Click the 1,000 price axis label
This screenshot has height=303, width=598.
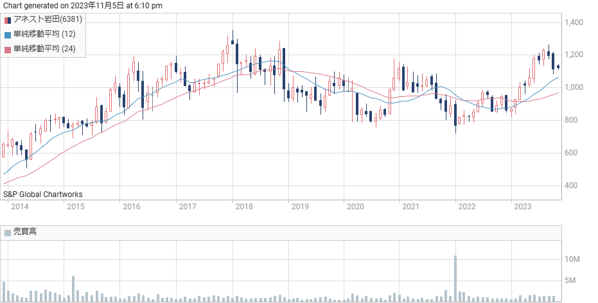tap(574, 87)
